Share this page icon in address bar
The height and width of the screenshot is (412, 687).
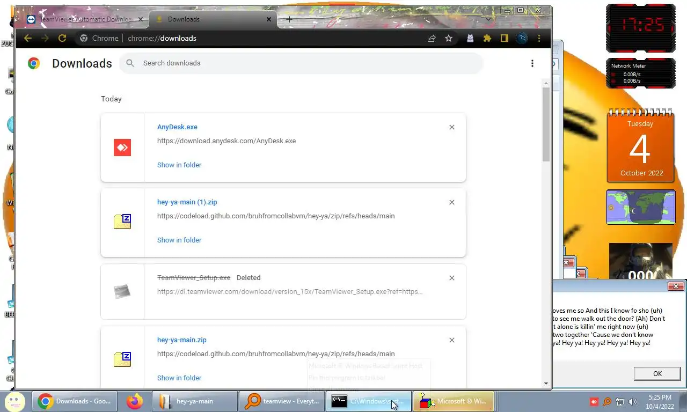coord(432,38)
